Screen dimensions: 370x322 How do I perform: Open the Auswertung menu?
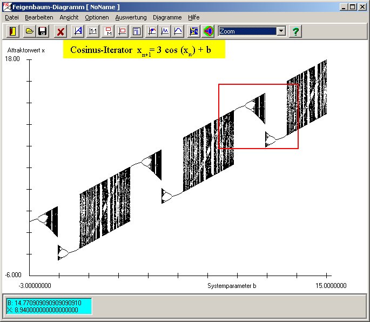[x=131, y=17]
